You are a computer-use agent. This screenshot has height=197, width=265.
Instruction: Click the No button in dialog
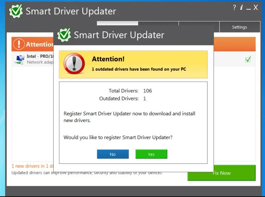tap(113, 154)
